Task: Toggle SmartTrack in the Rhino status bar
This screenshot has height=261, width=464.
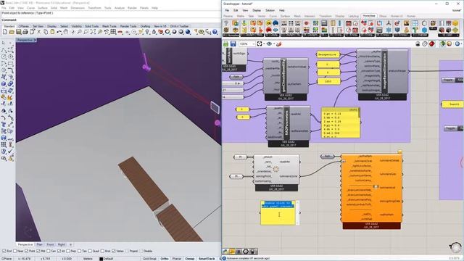Action: 207,259
